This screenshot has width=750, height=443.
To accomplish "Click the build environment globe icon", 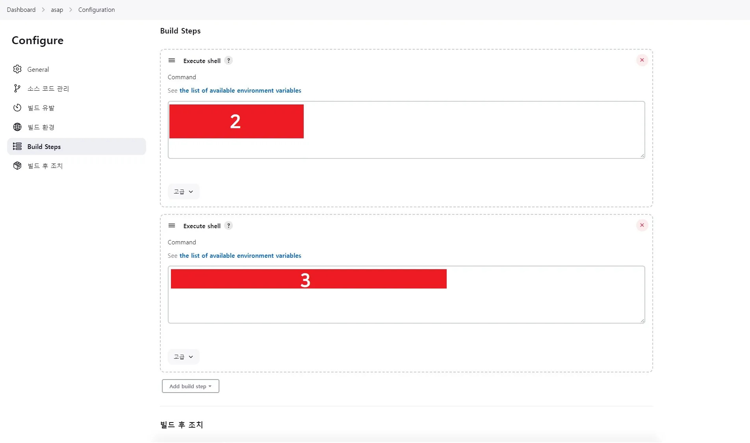I will click(17, 127).
